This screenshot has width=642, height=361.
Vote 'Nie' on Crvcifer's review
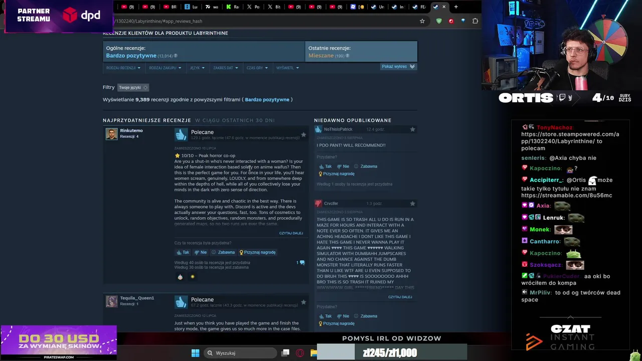(x=343, y=316)
